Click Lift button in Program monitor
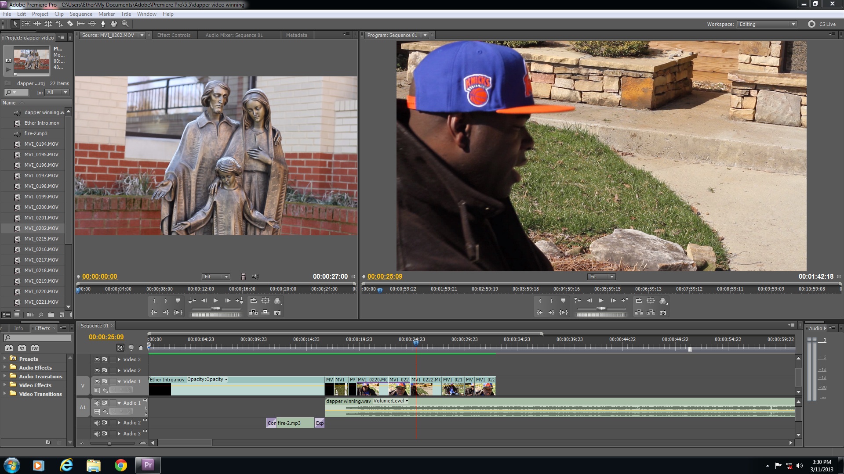This screenshot has width=844, height=474. pyautogui.click(x=639, y=312)
